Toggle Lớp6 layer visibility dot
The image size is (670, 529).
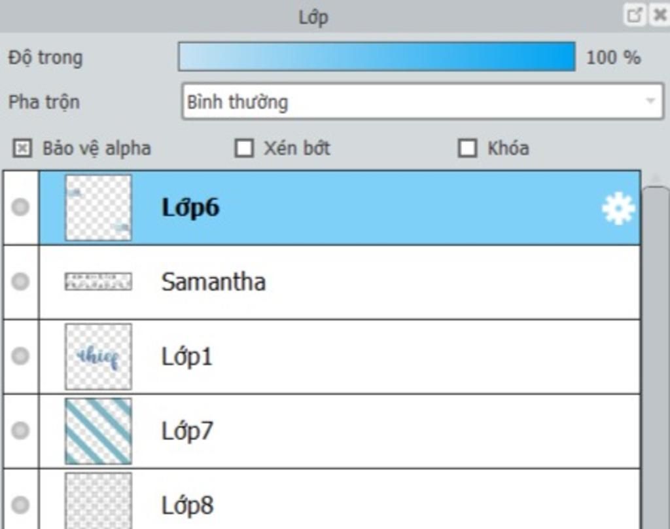click(x=20, y=208)
